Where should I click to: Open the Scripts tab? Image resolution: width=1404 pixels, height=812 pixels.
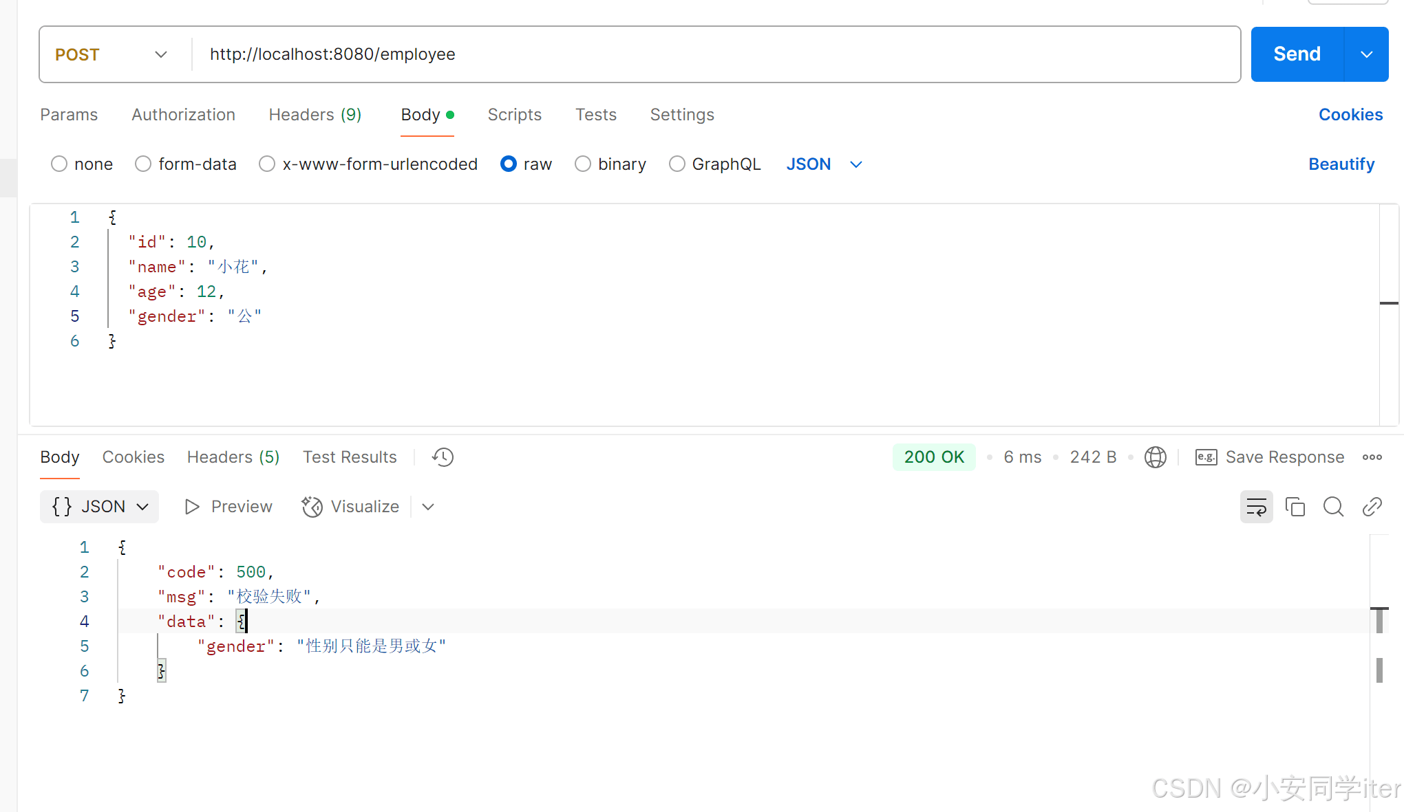(x=515, y=115)
